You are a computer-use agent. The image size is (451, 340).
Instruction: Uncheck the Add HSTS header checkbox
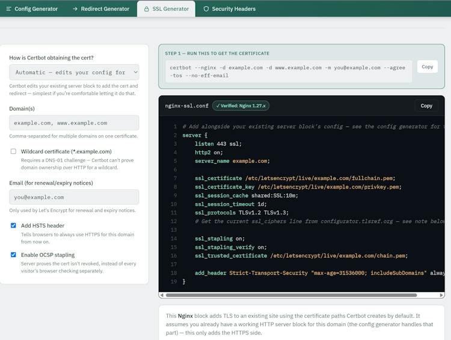[13, 225]
